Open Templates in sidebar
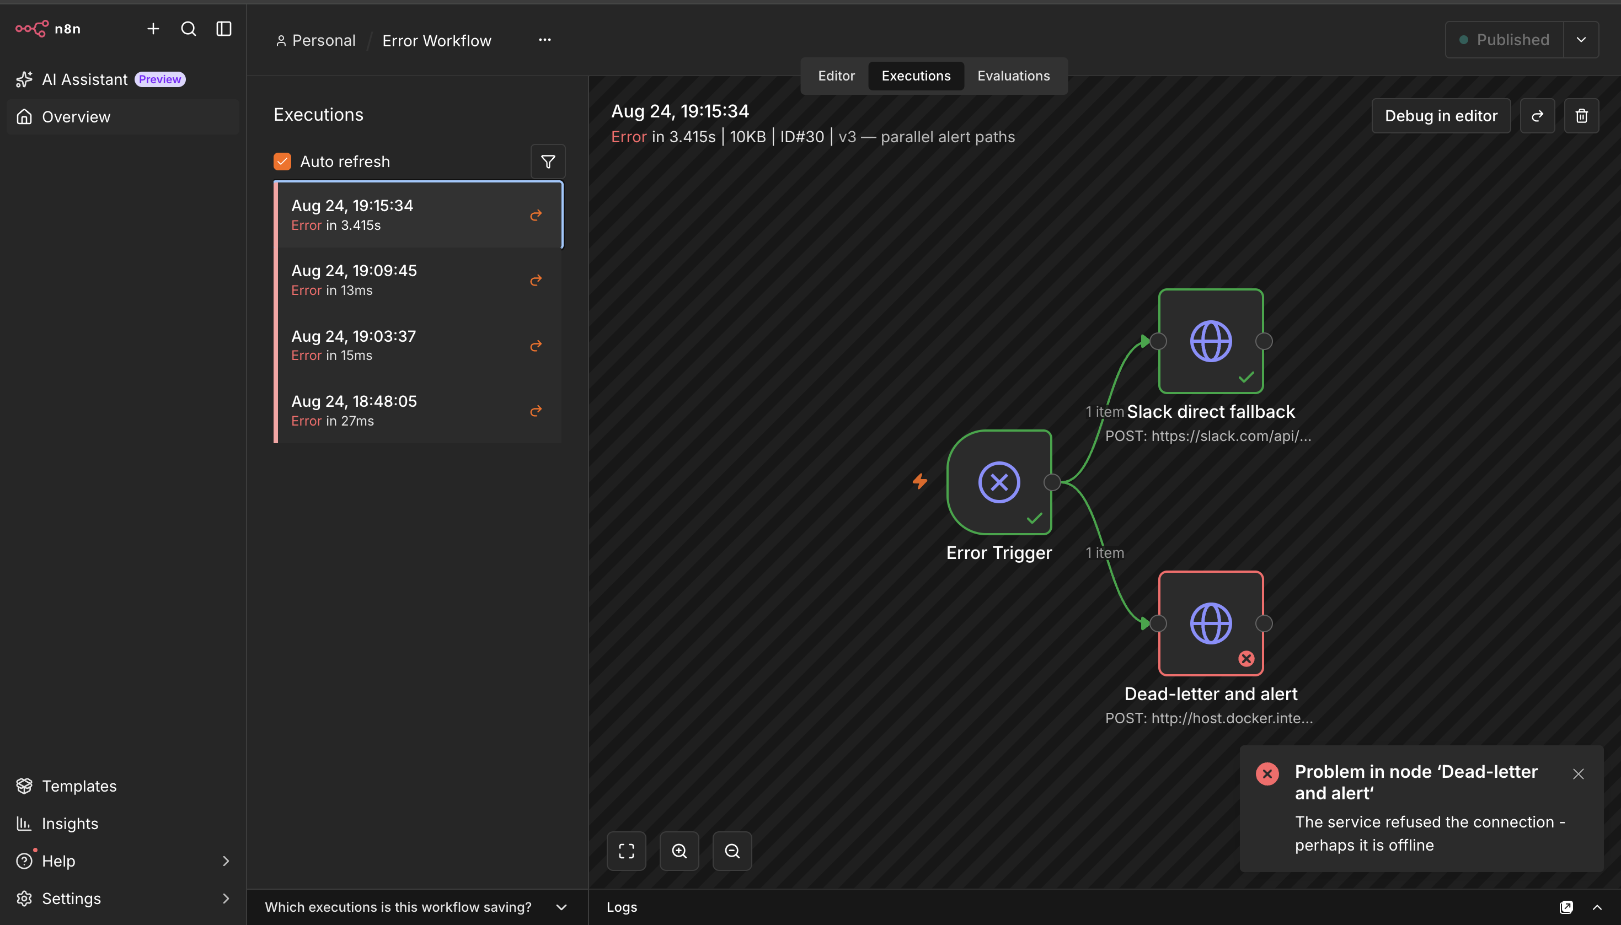The image size is (1621, 925). pos(122,786)
